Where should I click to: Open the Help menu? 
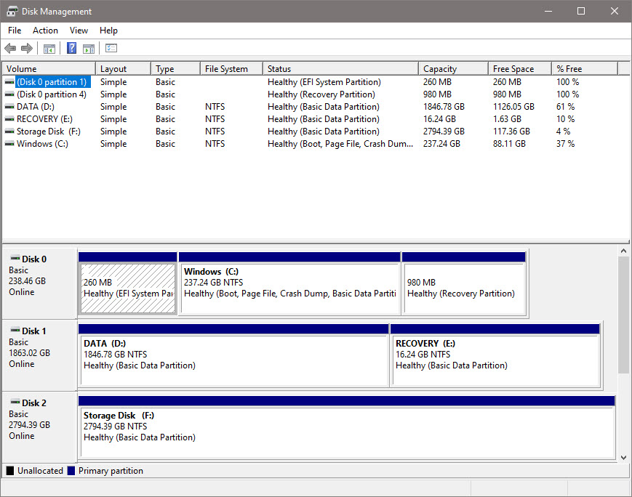click(x=108, y=31)
